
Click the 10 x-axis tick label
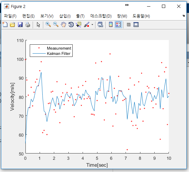(x=169, y=158)
